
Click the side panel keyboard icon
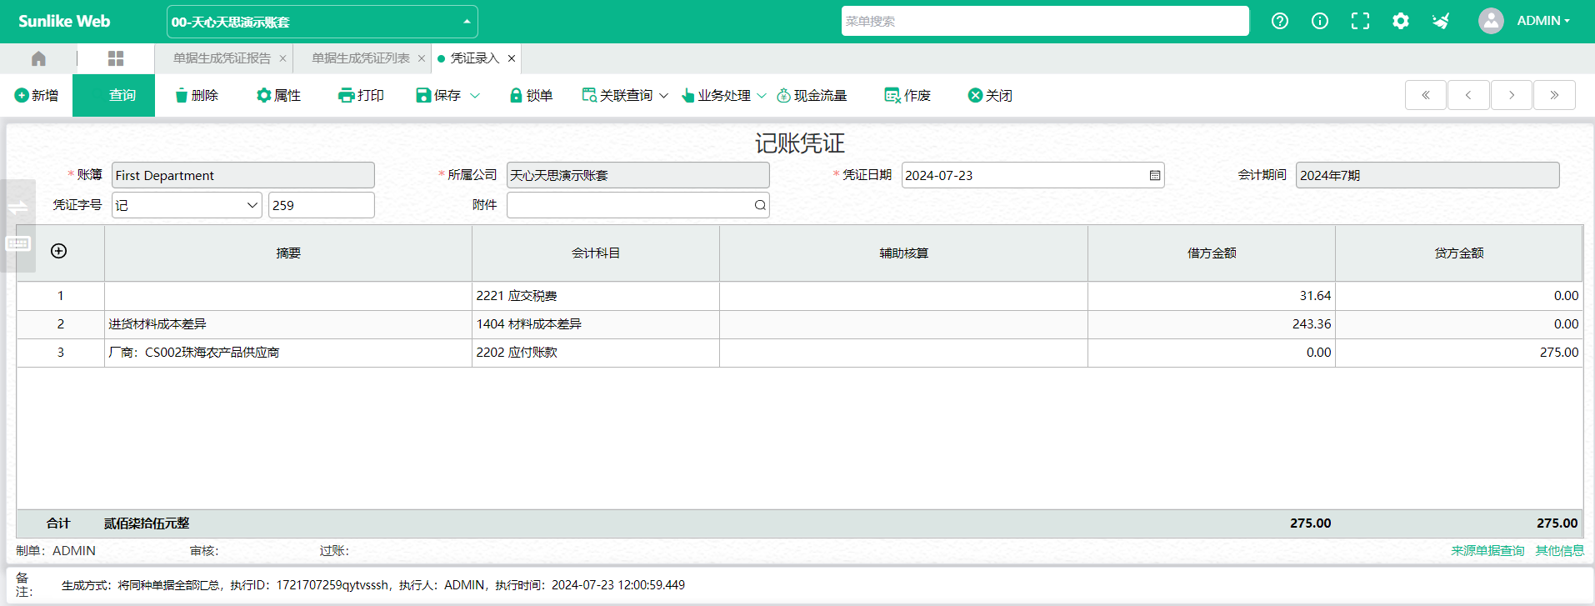tap(17, 243)
